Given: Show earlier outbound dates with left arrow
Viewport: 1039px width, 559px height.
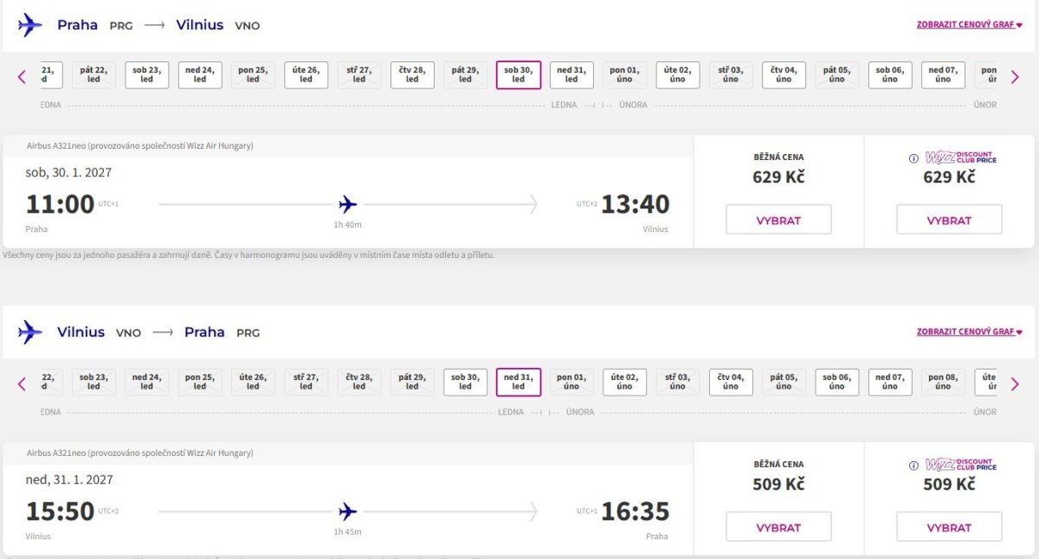Looking at the screenshot, I should coord(23,77).
